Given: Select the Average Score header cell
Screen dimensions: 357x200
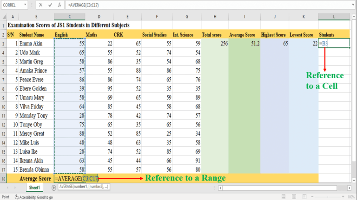Looking at the screenshot, I should (245, 35).
